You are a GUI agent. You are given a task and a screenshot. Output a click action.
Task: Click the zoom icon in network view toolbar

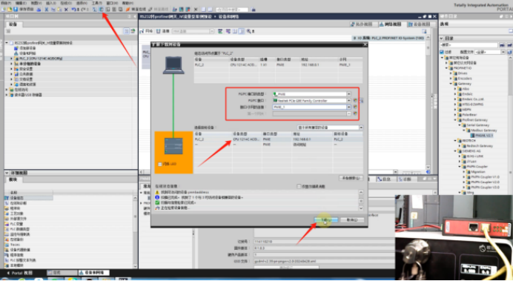248,31
